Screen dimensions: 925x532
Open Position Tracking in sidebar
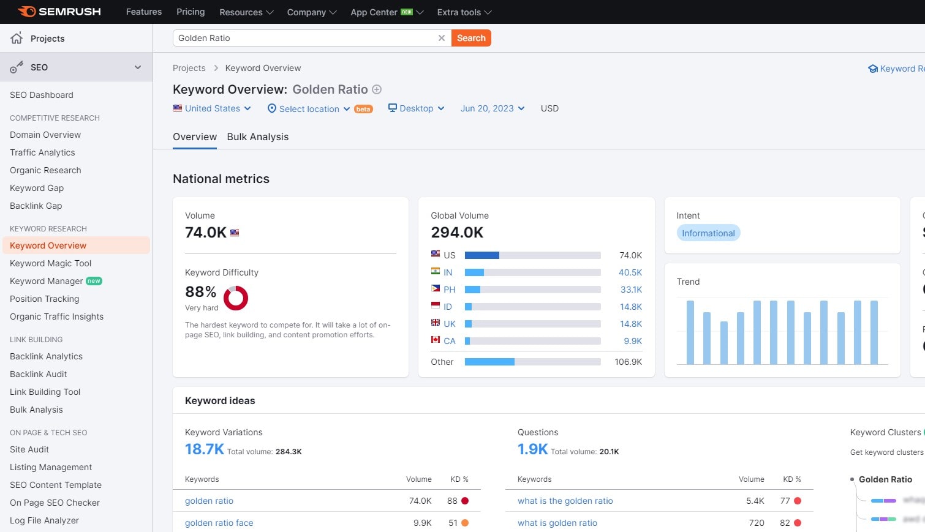[x=45, y=299]
